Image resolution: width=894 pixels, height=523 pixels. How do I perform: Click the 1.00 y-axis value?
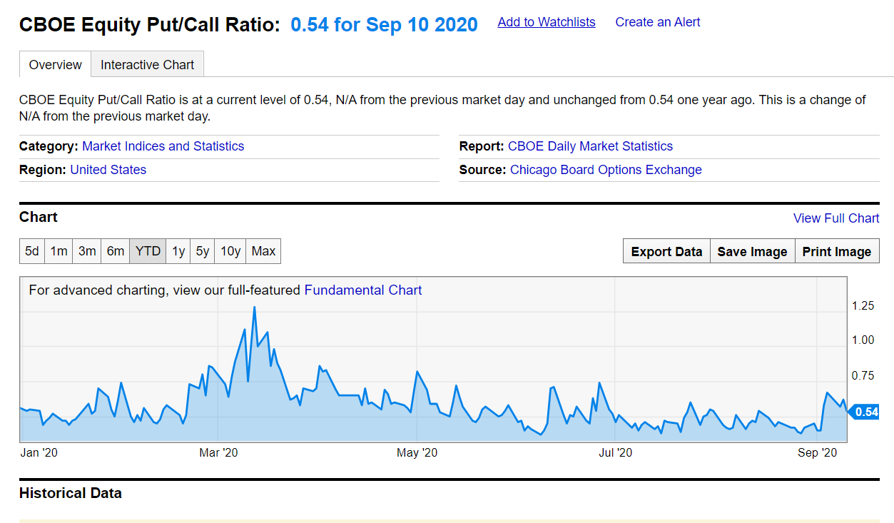pos(863,340)
